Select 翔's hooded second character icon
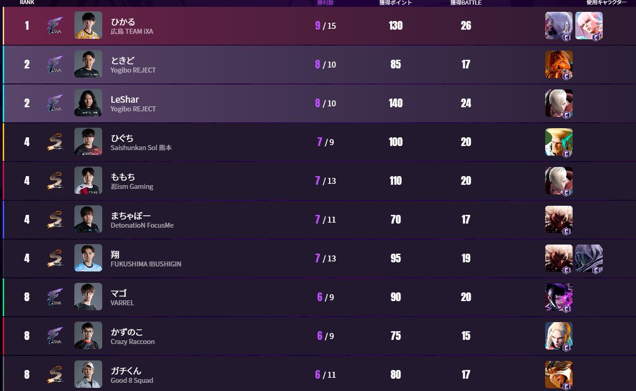This screenshot has height=391, width=636. tap(589, 258)
